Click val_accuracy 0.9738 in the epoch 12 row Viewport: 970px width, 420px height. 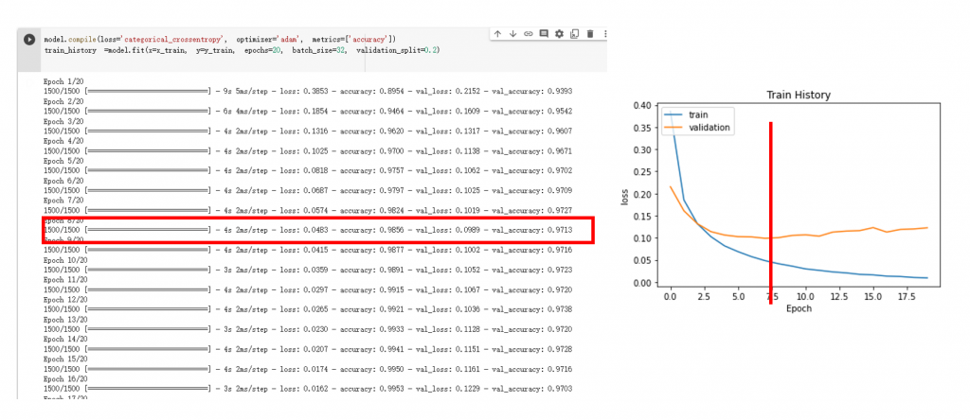tap(532, 308)
